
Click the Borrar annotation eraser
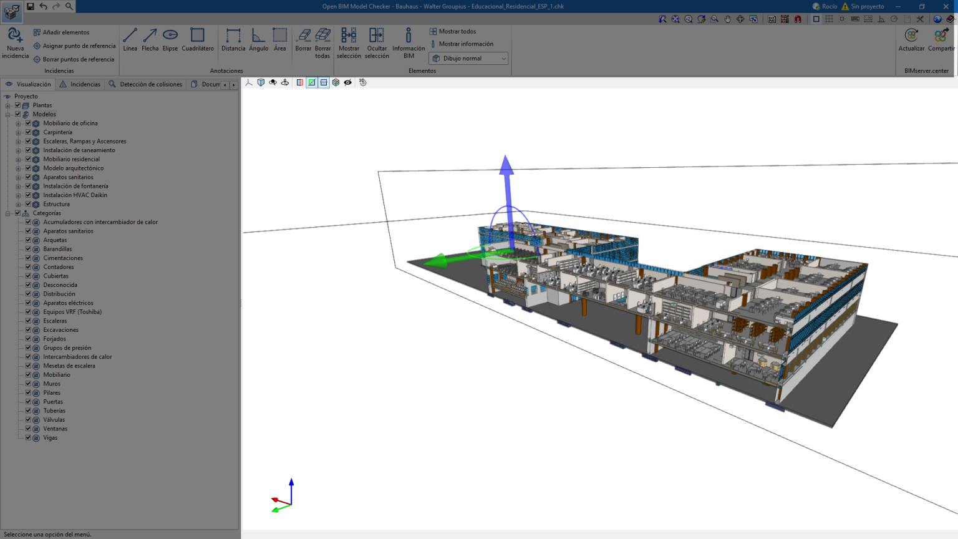pos(303,40)
